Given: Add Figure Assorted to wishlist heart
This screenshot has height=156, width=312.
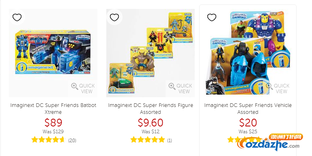Looking at the screenshot, I should (x=114, y=17).
